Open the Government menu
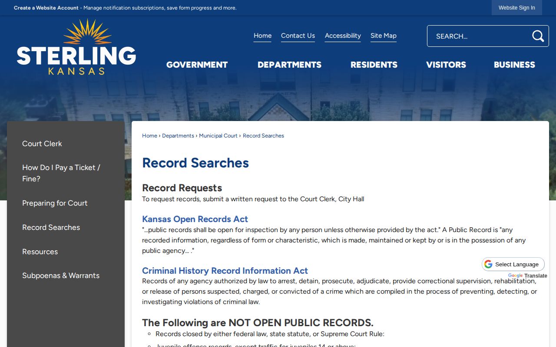The height and width of the screenshot is (347, 556). coord(197,65)
